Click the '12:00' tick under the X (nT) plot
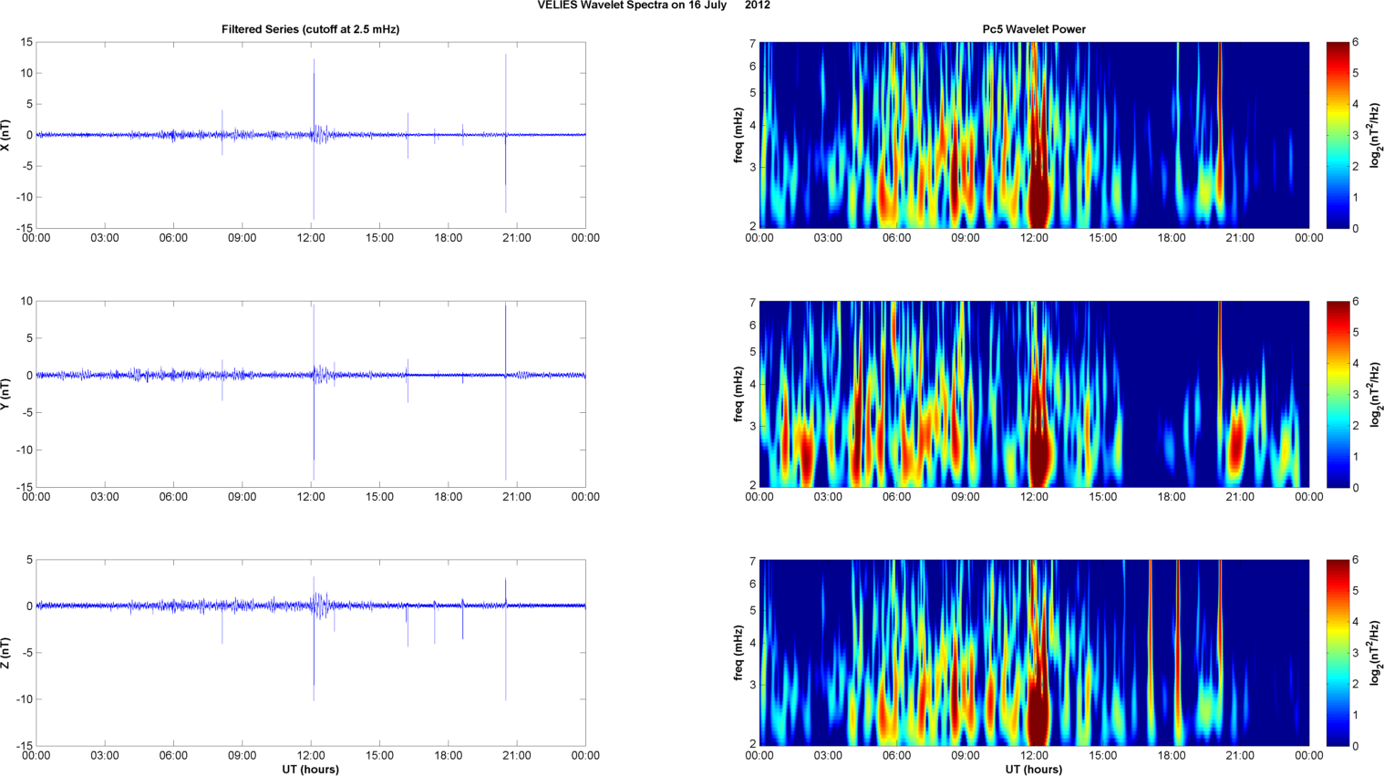 pos(311,238)
